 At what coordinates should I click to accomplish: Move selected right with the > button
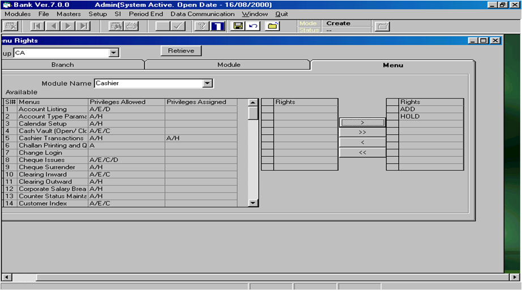tap(362, 122)
